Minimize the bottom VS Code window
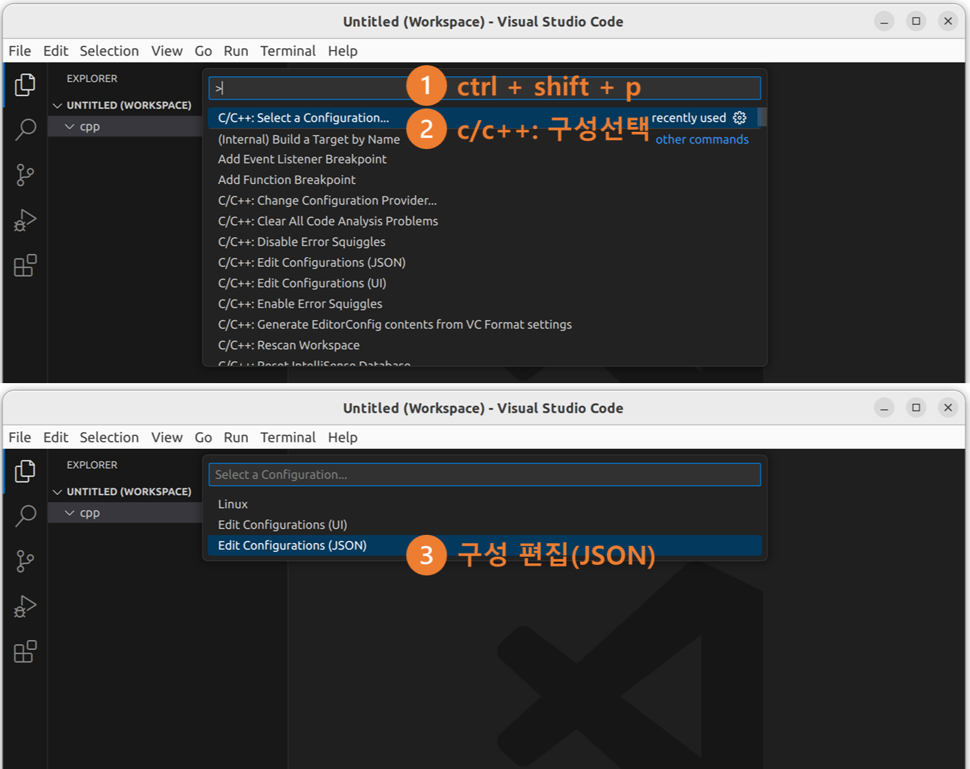Viewport: 970px width, 769px height. point(884,408)
